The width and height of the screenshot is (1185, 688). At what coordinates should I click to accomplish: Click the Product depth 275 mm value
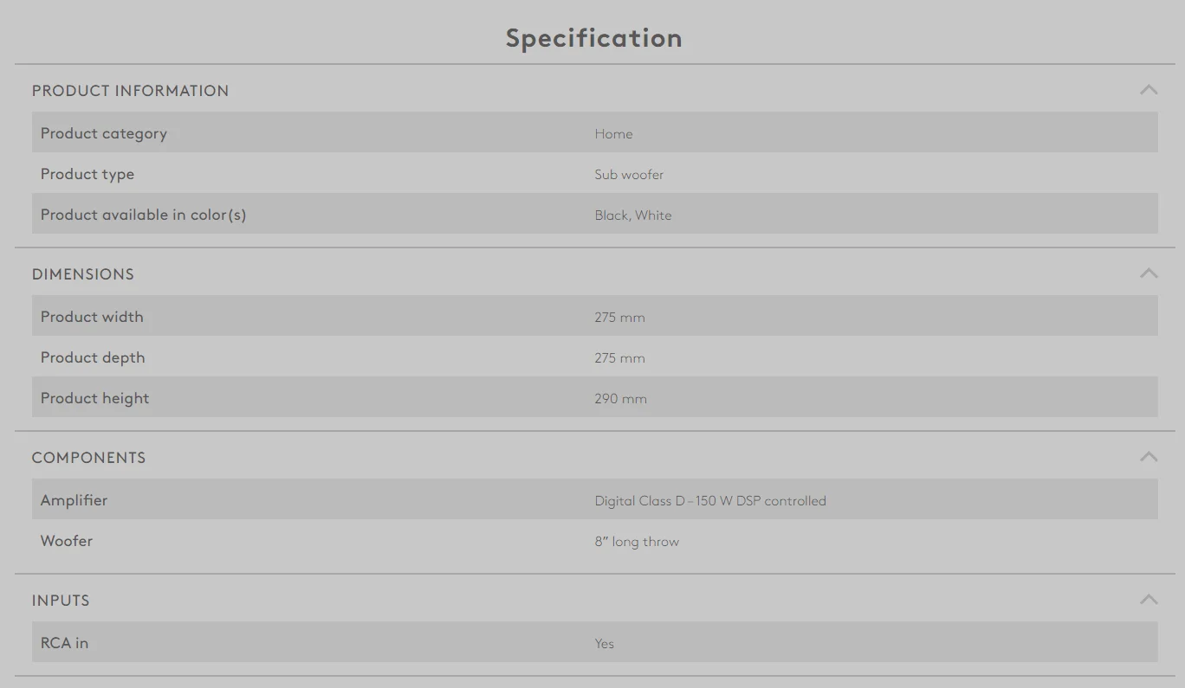pos(619,358)
